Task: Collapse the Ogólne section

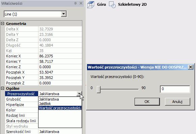Action: [2, 88]
